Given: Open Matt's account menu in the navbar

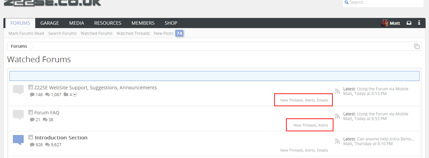Looking at the screenshot, I should click(x=395, y=23).
